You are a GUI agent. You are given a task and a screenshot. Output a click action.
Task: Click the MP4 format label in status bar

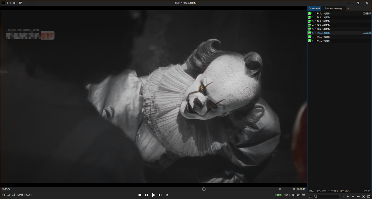pos(311,191)
